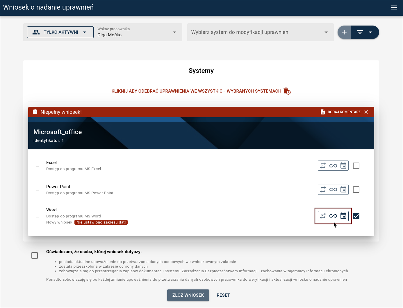403x308 pixels.
Task: Click repeat-once icon for Power Point
Action: point(323,190)
